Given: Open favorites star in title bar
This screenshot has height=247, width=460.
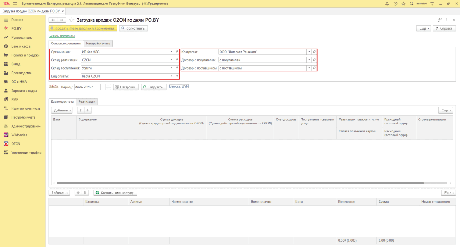Looking at the screenshot, I should coord(403,4).
